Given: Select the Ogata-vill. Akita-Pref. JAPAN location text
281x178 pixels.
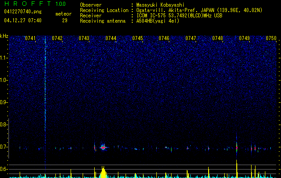Looking at the screenshot, I should [199, 10].
